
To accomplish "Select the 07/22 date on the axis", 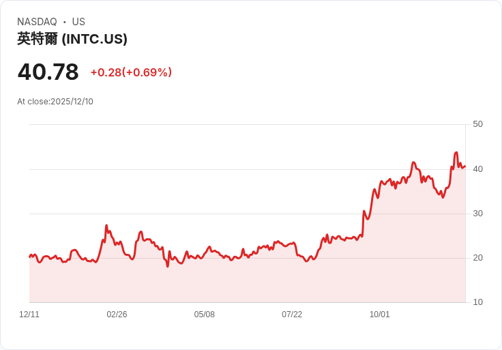I will (292, 315).
